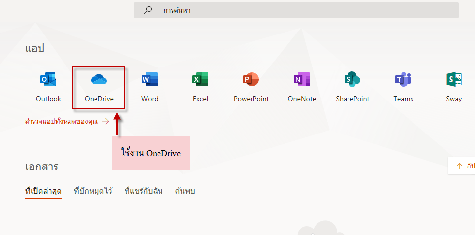Image resolution: width=475 pixels, height=235 pixels.
Task: Open the Outlook app icon
Action: [48, 80]
